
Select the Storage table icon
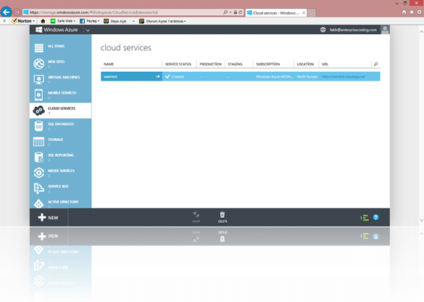(x=38, y=142)
